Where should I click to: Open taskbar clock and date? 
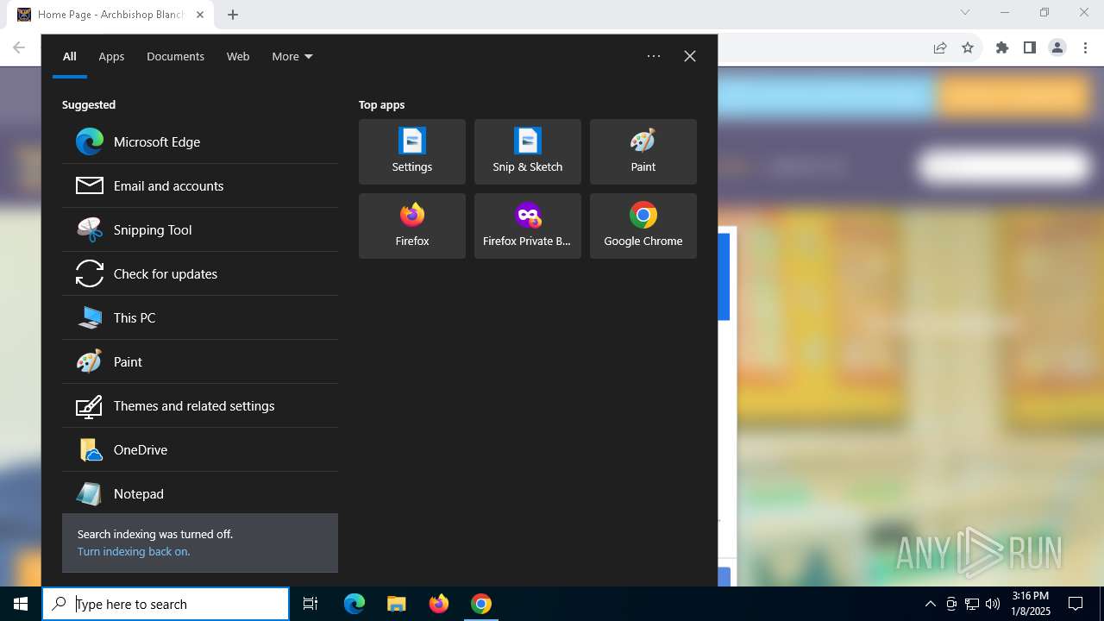[1030, 604]
